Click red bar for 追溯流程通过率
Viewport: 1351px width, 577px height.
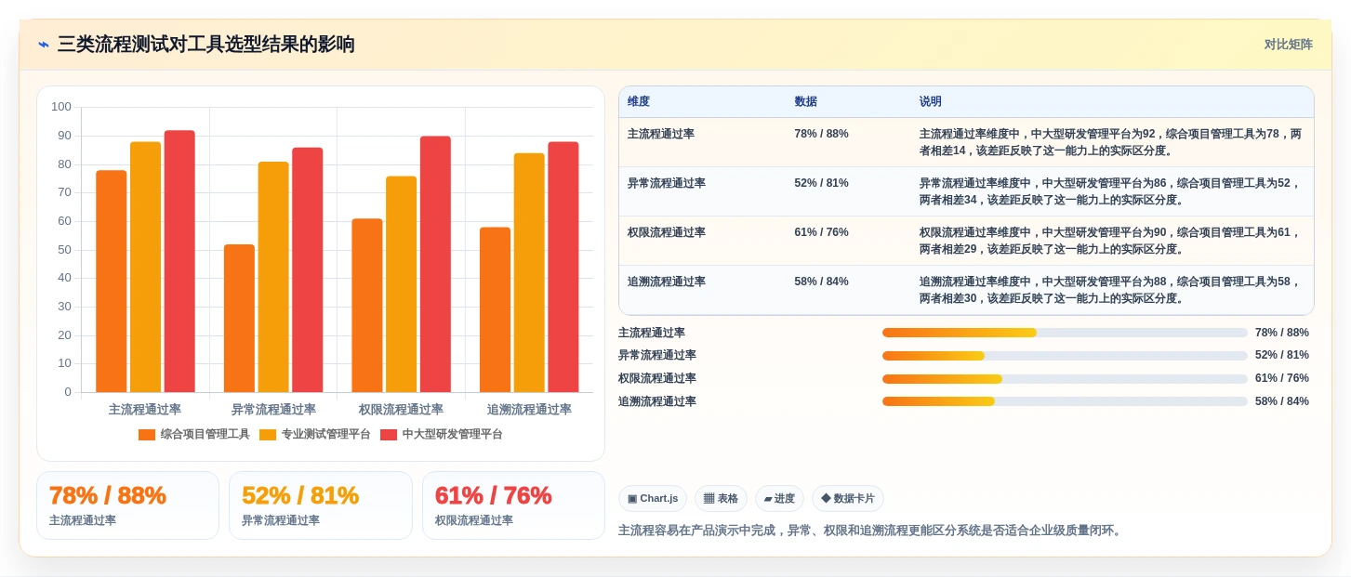click(x=563, y=267)
